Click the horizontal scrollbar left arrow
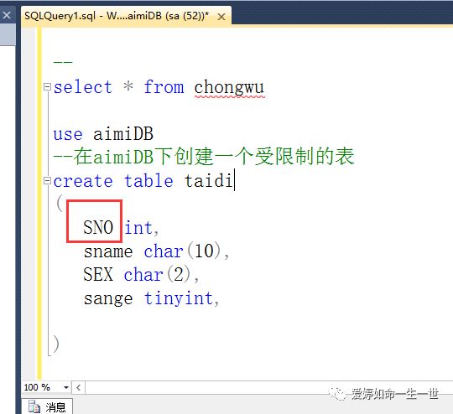This screenshot has width=453, height=414. (x=79, y=387)
